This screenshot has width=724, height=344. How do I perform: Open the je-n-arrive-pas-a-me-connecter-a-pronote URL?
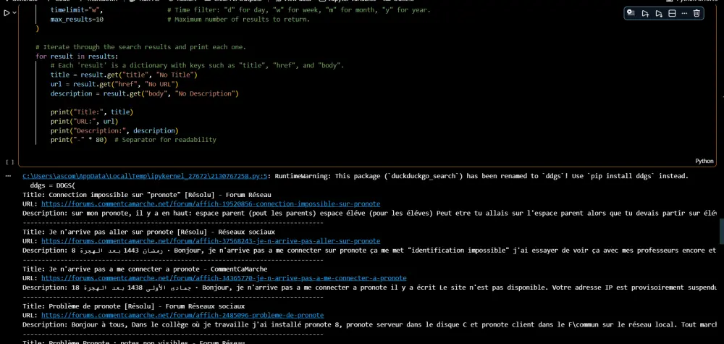224,278
